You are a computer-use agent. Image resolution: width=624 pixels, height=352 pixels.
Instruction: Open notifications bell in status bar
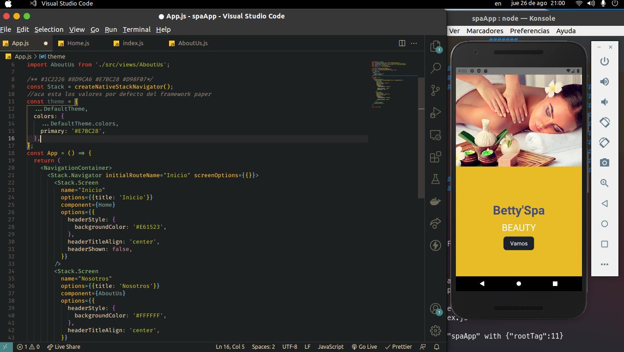click(436, 346)
